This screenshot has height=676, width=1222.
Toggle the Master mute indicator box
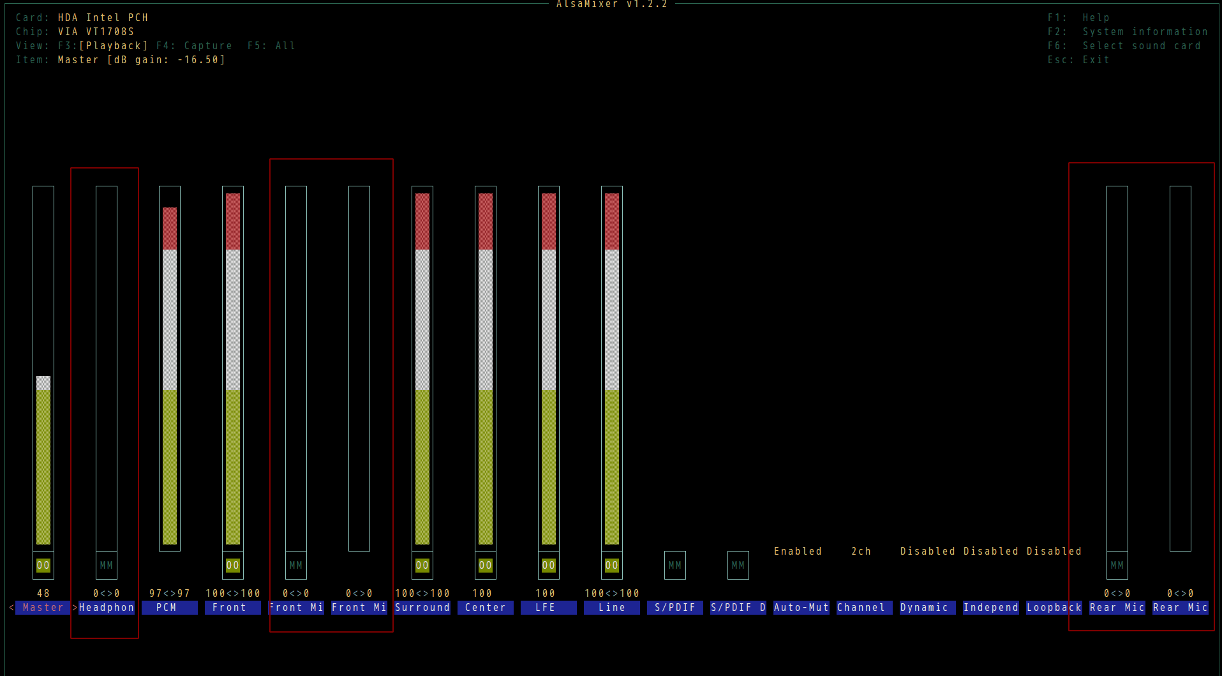[x=43, y=565]
